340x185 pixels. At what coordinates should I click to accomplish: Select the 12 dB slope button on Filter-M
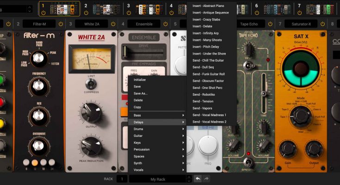click(x=35, y=162)
